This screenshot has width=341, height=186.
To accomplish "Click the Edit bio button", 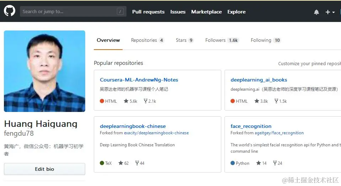I will [x=45, y=169].
